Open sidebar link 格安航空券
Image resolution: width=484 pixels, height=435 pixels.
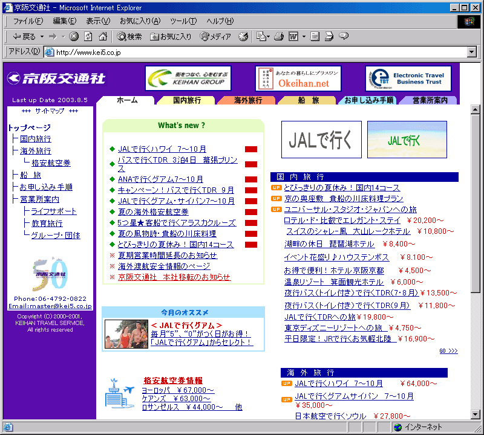point(51,163)
